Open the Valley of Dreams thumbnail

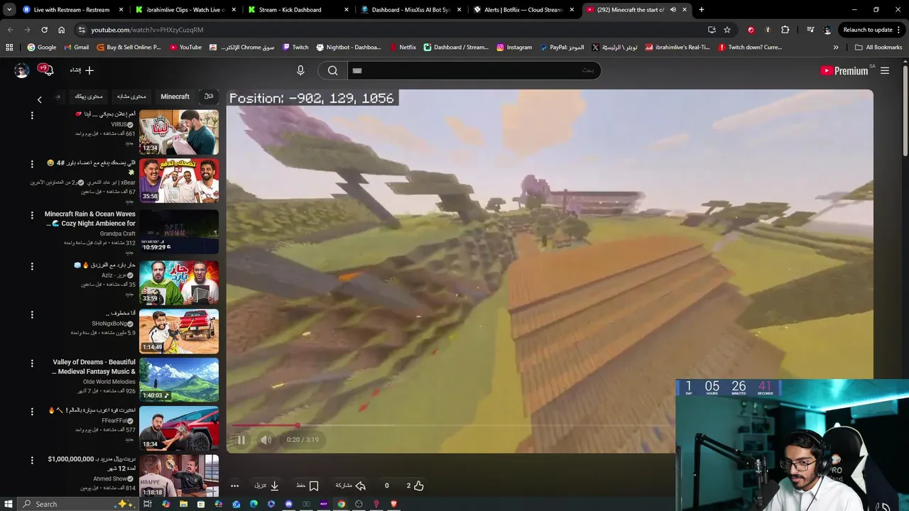pos(179,380)
